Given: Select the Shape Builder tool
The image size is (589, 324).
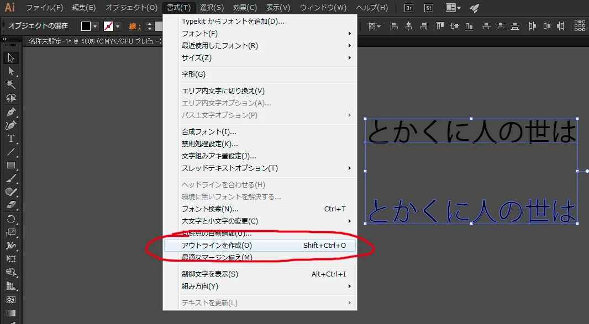Looking at the screenshot, I should [11, 272].
